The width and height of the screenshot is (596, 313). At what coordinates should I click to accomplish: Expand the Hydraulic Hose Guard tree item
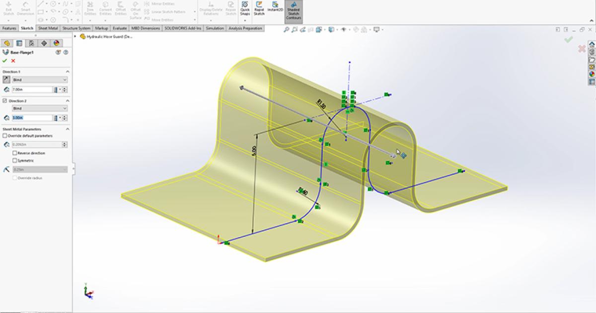(76, 37)
